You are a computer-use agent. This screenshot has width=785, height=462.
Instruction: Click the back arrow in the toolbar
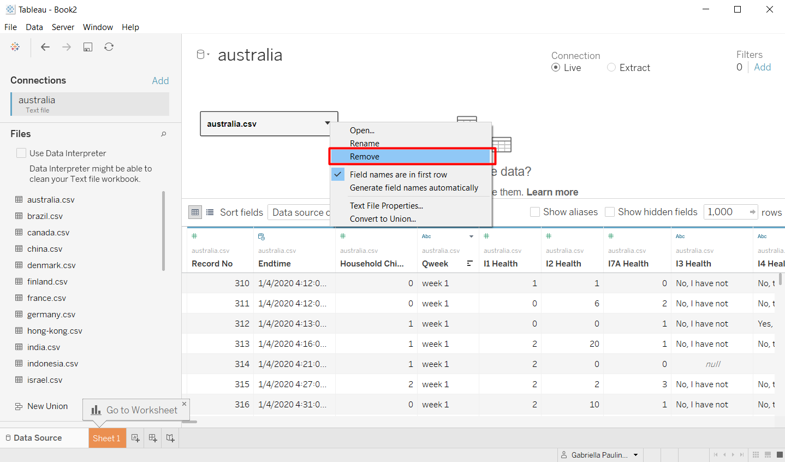click(45, 47)
